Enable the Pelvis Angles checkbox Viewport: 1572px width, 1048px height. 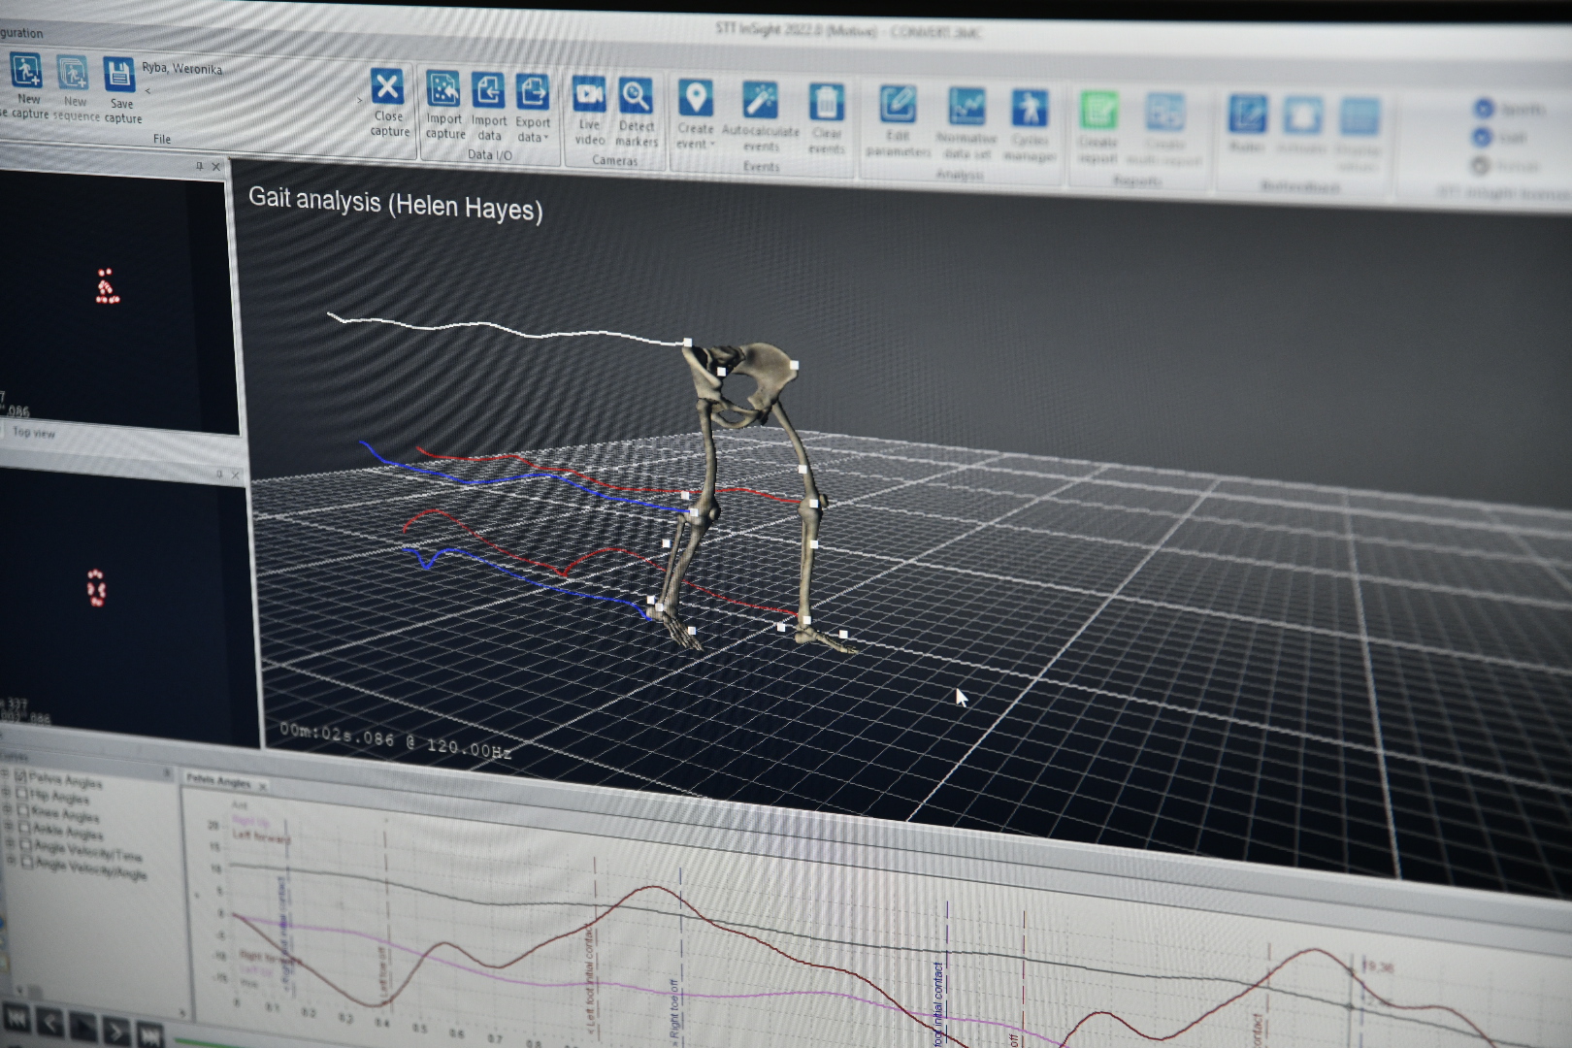tap(20, 776)
